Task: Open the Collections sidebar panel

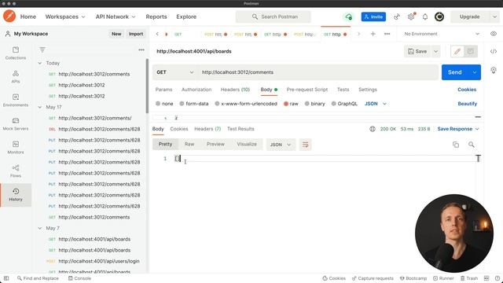Action: click(x=16, y=53)
